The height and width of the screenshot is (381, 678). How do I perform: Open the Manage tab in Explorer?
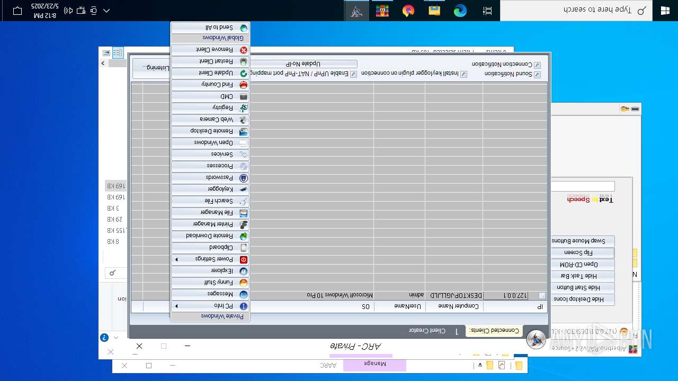pos(374,365)
